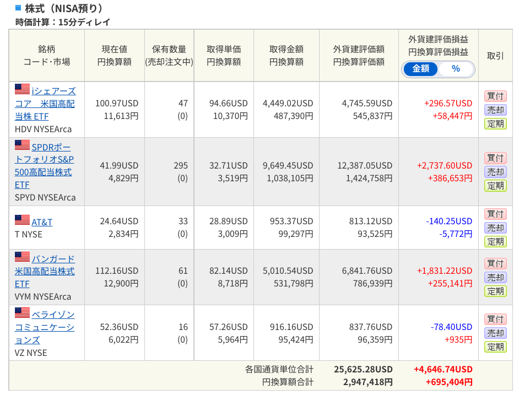
Task: Click 買付 button for Verizon
Action: coord(495,319)
